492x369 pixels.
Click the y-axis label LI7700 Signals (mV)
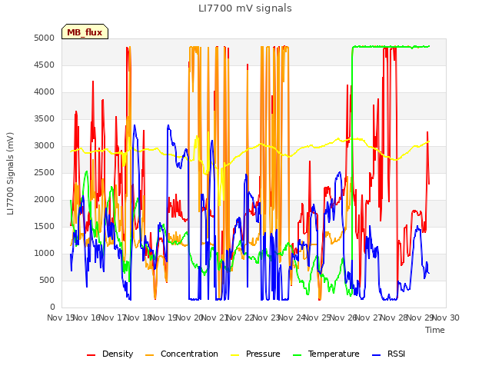coord(10,174)
